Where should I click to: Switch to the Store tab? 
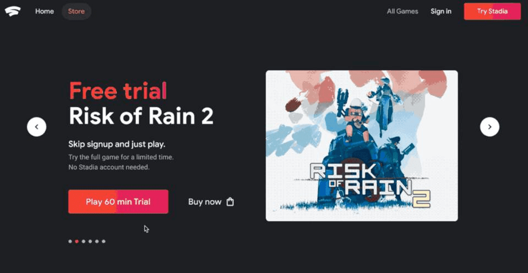point(77,12)
